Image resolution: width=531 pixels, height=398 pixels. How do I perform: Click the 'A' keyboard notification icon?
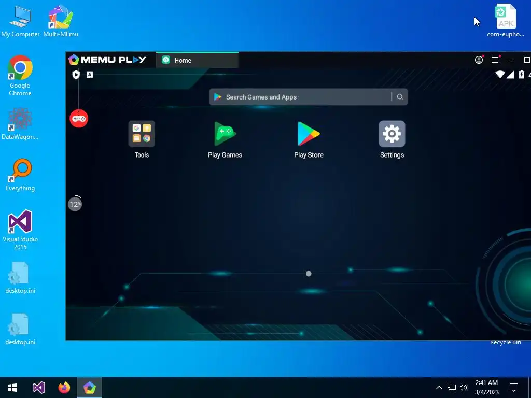click(x=89, y=75)
